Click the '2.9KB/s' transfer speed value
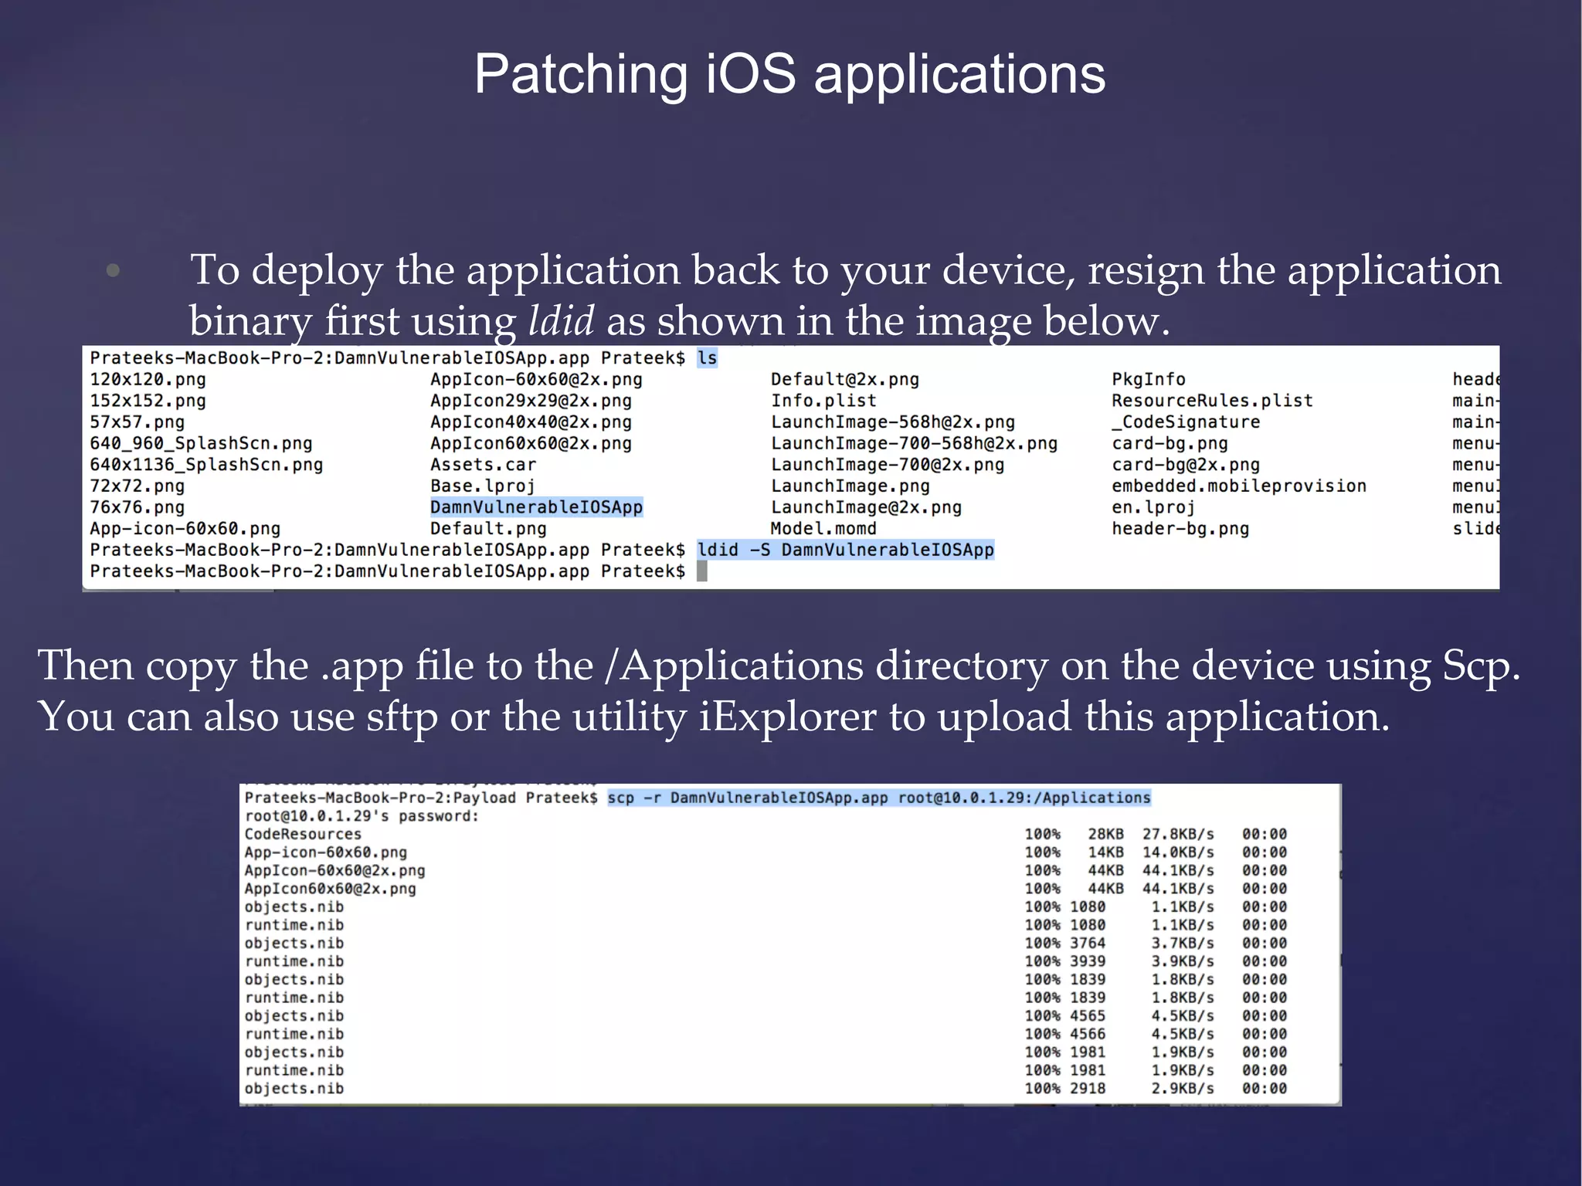 coord(1183,1089)
